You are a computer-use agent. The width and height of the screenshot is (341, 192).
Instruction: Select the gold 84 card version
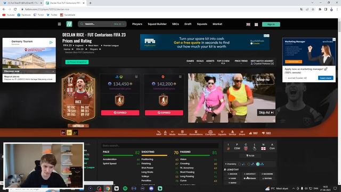click(69, 133)
